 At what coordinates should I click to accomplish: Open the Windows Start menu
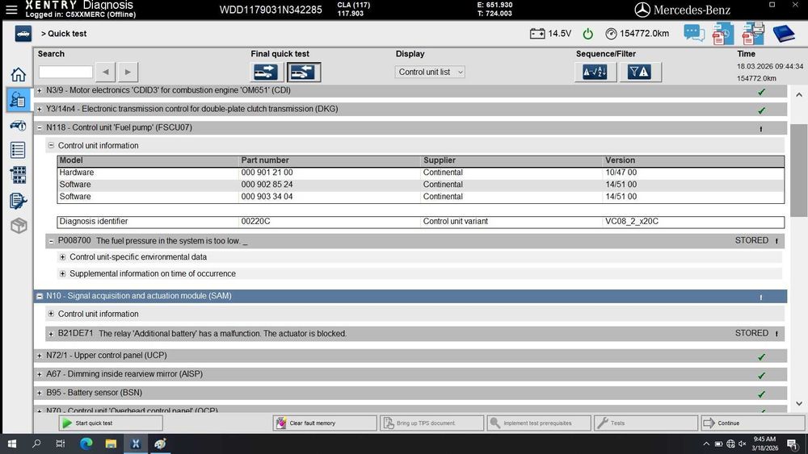tap(12, 444)
